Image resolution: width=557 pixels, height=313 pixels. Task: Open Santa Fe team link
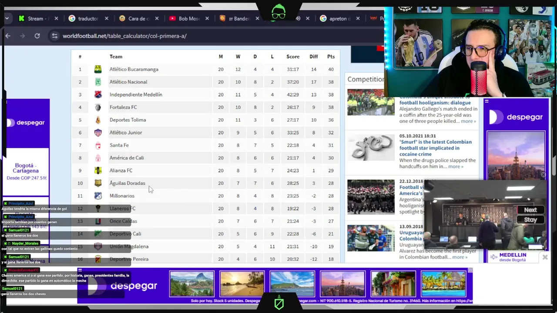pyautogui.click(x=119, y=145)
